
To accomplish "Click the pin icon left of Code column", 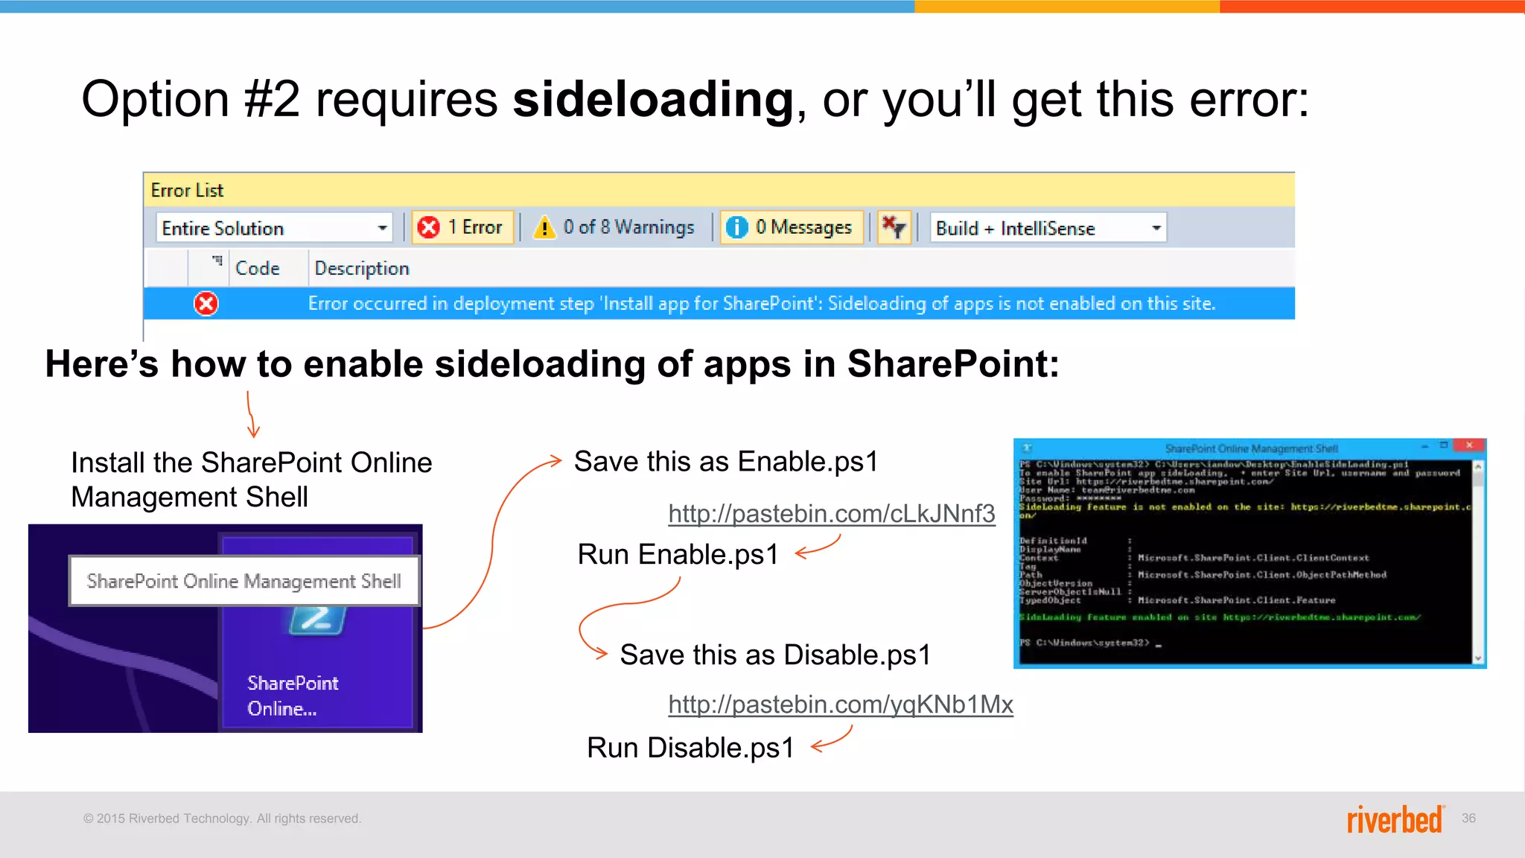I will (x=217, y=261).
